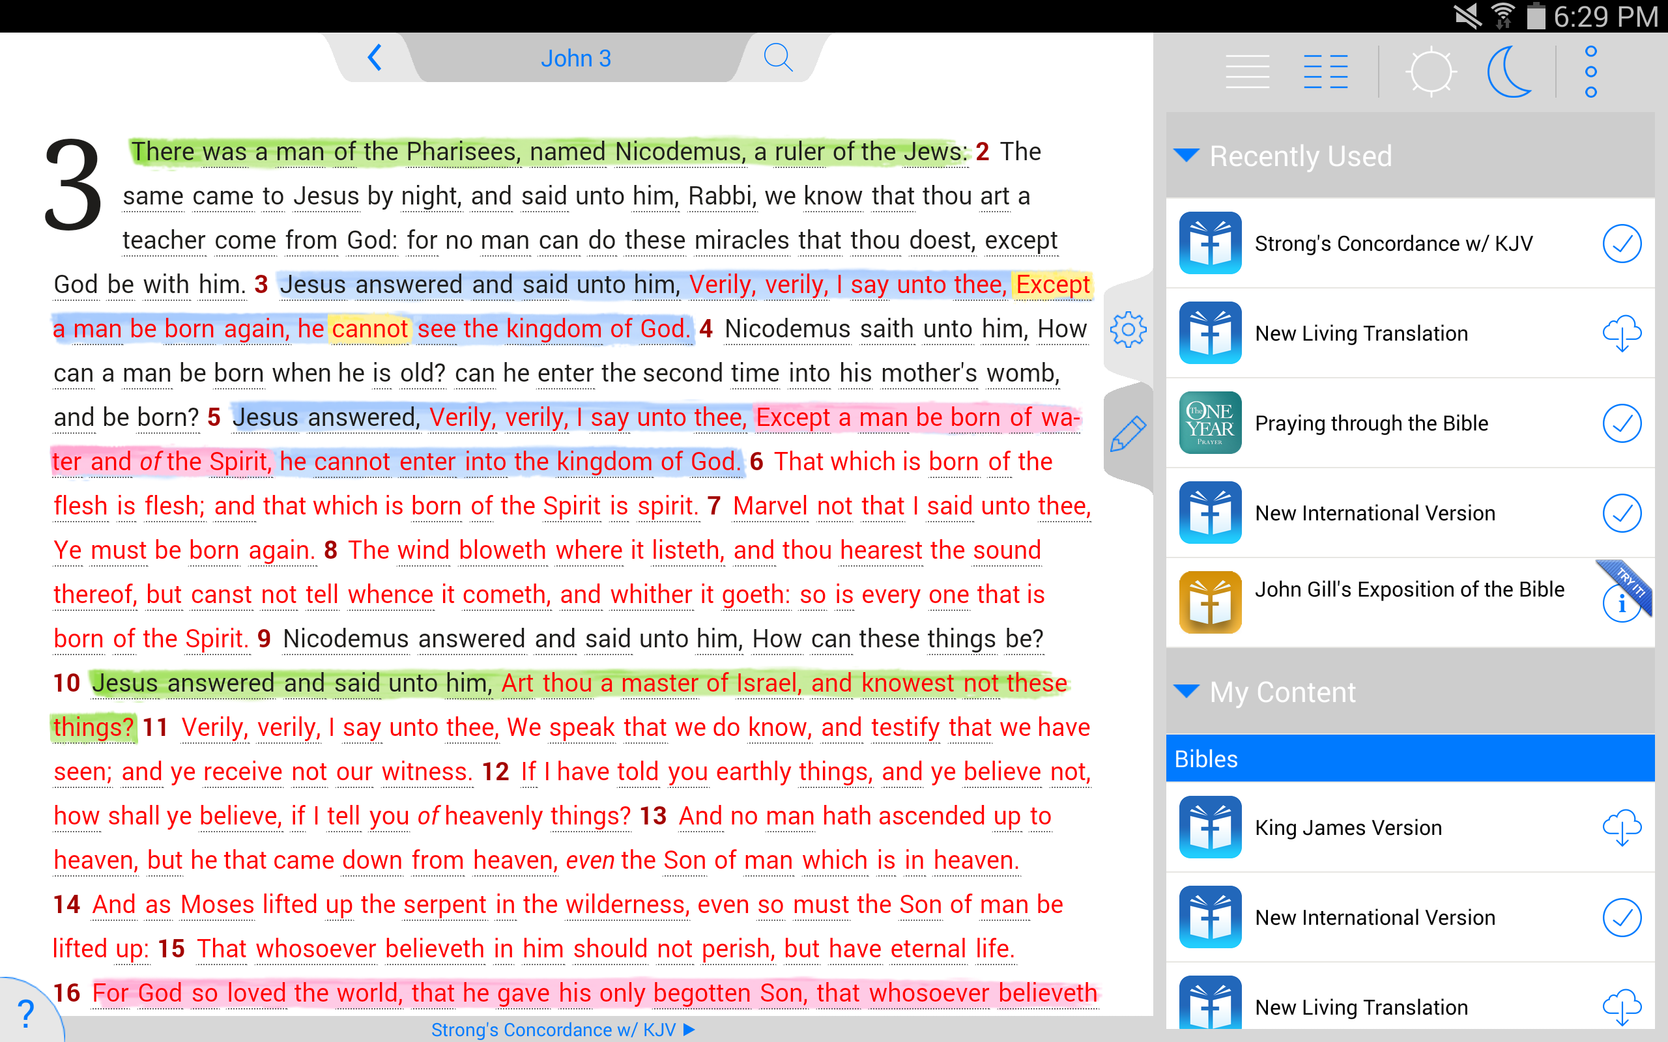Screen dimensions: 1668x1042
Task: Collapse the My Content section
Action: tap(1186, 691)
